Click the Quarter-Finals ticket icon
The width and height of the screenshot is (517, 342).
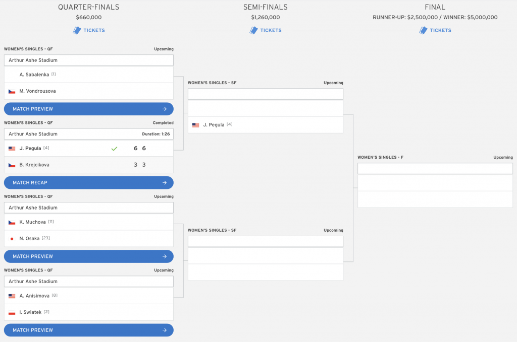77,30
